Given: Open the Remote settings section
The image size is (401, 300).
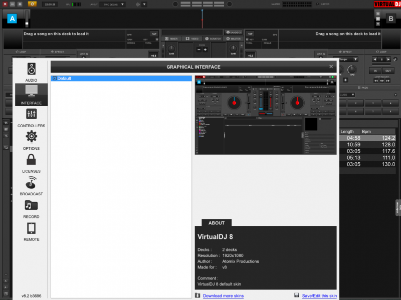Looking at the screenshot, I should click(x=32, y=231).
